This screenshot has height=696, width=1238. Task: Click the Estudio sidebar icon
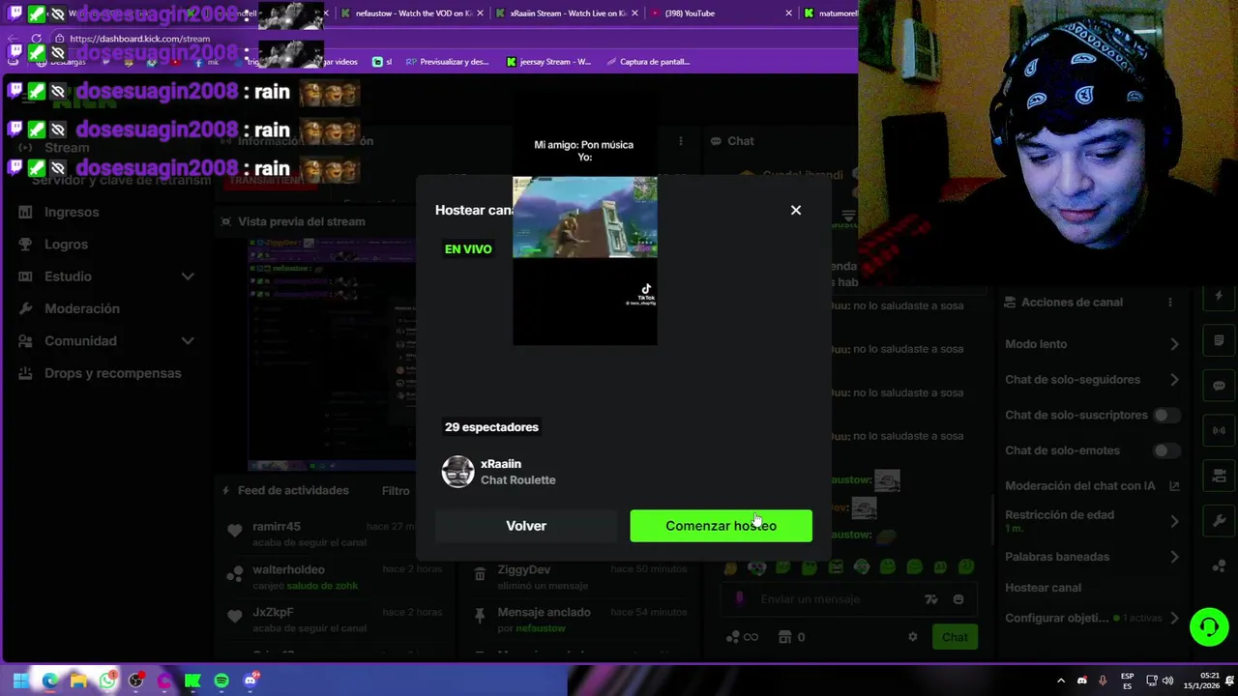(25, 276)
